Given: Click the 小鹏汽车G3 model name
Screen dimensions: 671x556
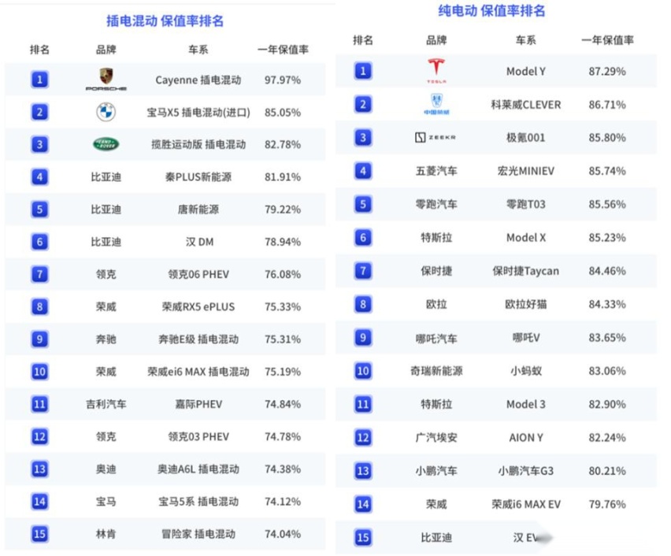Looking at the screenshot, I should click(x=525, y=471).
